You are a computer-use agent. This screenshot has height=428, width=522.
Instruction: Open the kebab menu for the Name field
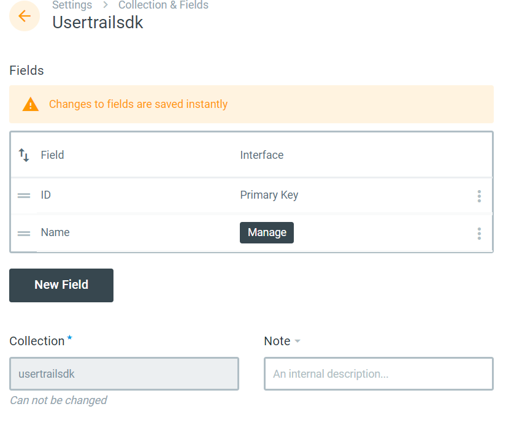pos(479,233)
